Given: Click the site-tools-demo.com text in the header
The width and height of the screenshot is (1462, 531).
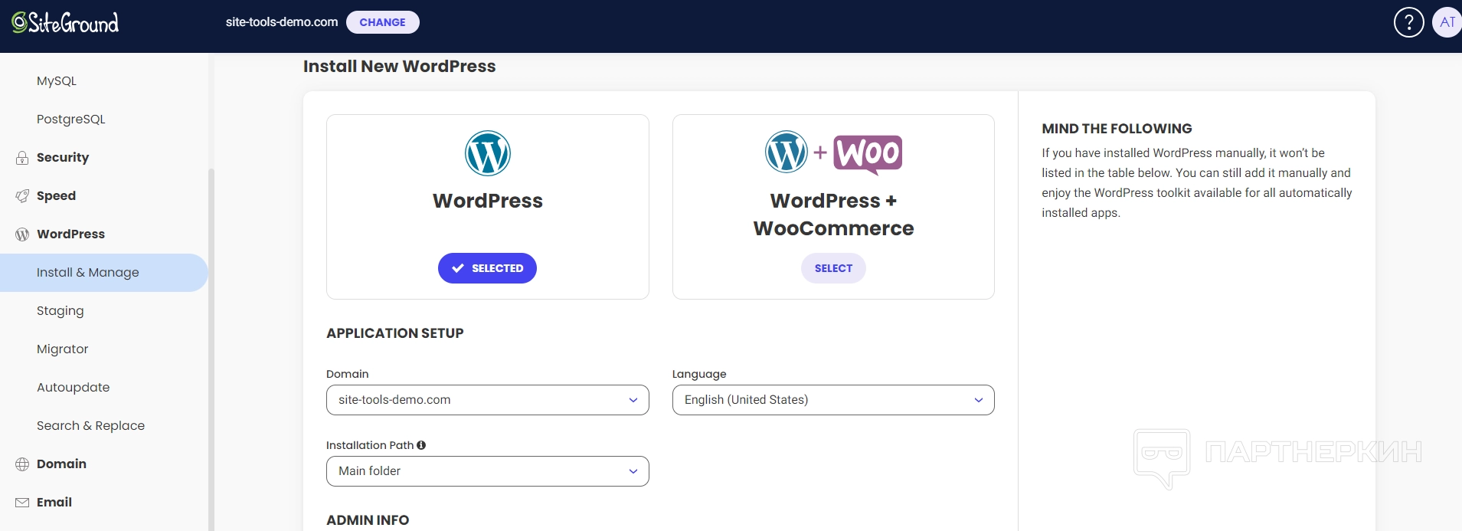Looking at the screenshot, I should pos(282,22).
